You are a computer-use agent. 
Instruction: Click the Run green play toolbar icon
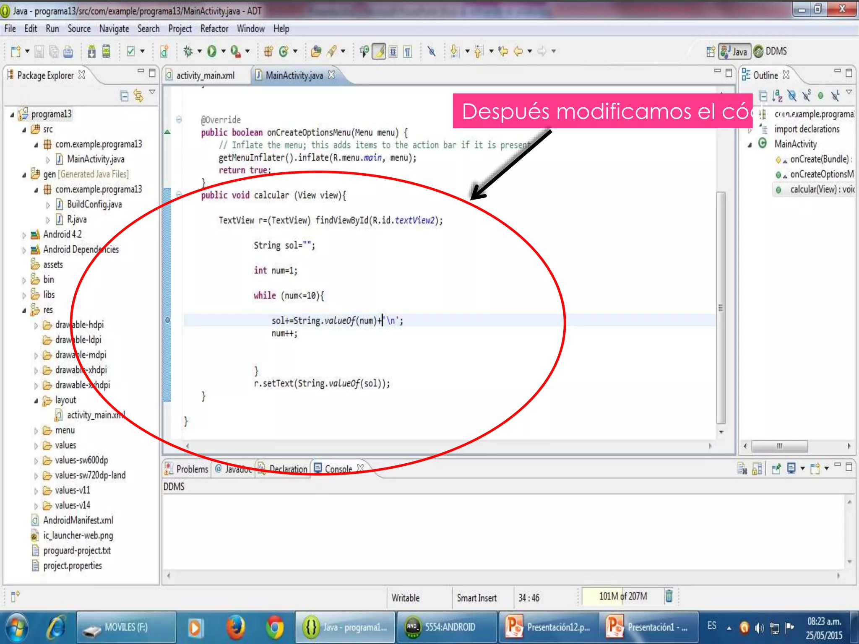pyautogui.click(x=212, y=51)
